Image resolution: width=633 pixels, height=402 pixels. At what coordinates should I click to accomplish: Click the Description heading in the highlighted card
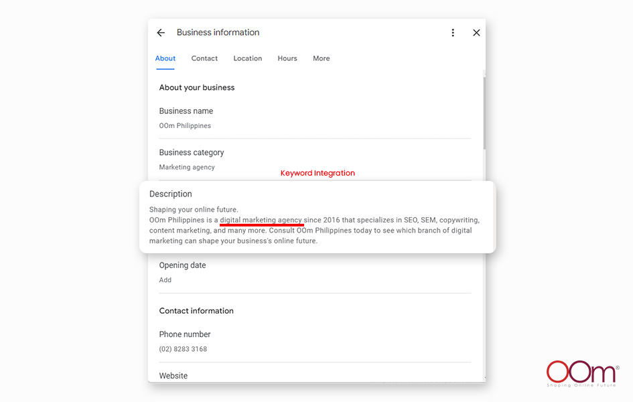[x=171, y=194]
